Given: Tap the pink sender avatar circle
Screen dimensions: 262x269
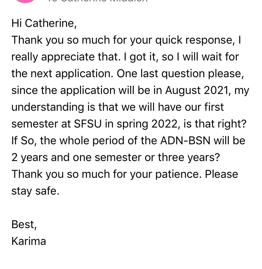Looking at the screenshot, I should click(25, 1).
